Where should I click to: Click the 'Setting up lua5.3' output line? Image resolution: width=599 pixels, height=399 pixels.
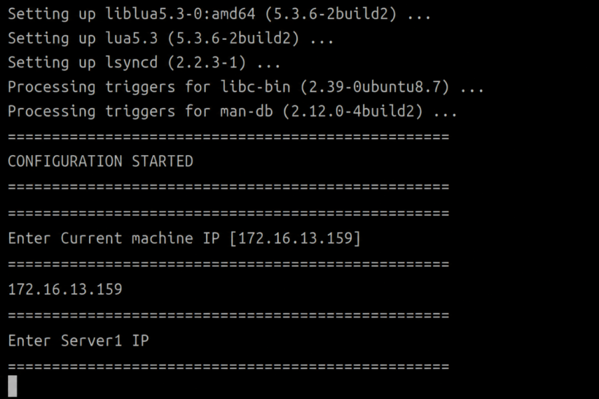[171, 38]
